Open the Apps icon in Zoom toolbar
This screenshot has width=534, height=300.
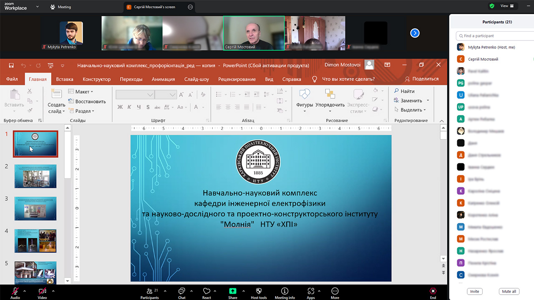(x=311, y=291)
